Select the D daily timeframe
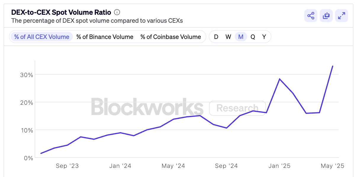The width and height of the screenshot is (357, 177). [x=216, y=37]
